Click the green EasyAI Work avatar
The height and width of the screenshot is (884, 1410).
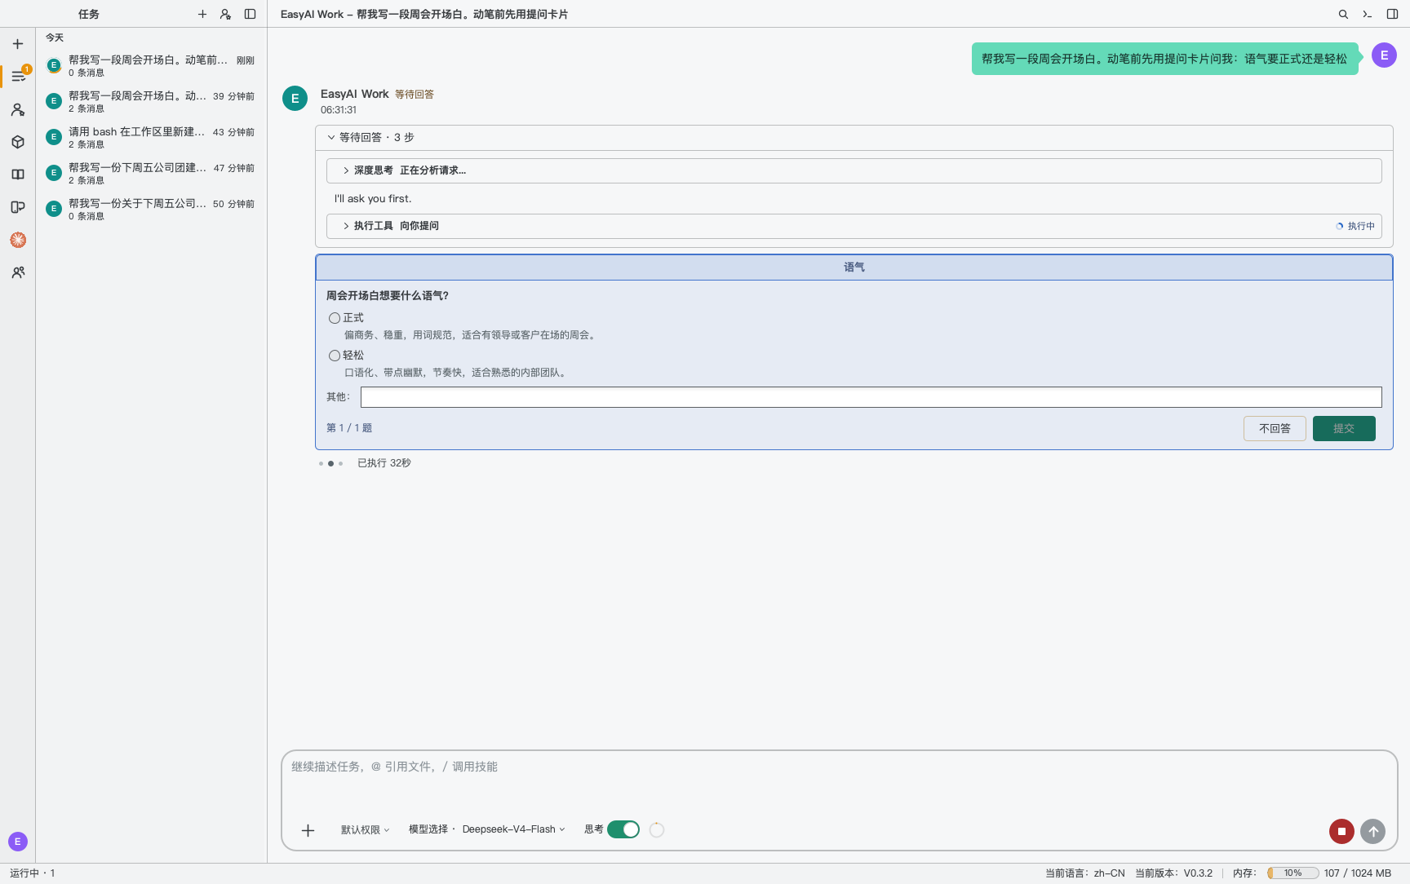(x=295, y=99)
